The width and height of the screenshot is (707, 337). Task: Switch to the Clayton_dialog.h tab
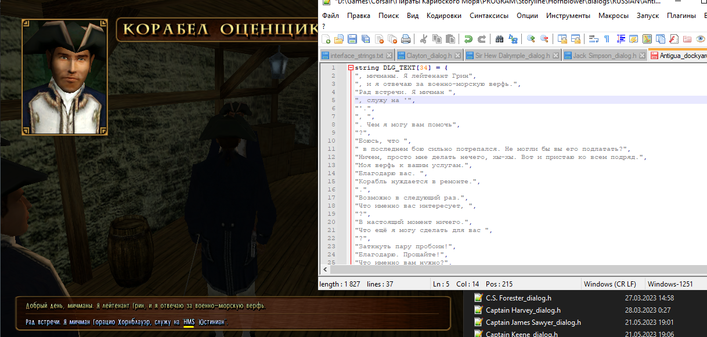429,56
